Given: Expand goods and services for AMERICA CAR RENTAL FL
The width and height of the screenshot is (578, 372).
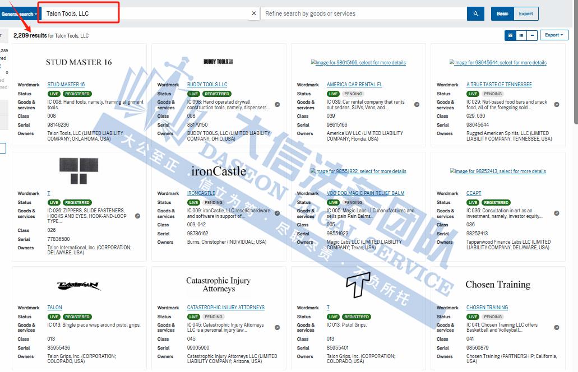Looking at the screenshot, I should click(417, 105).
